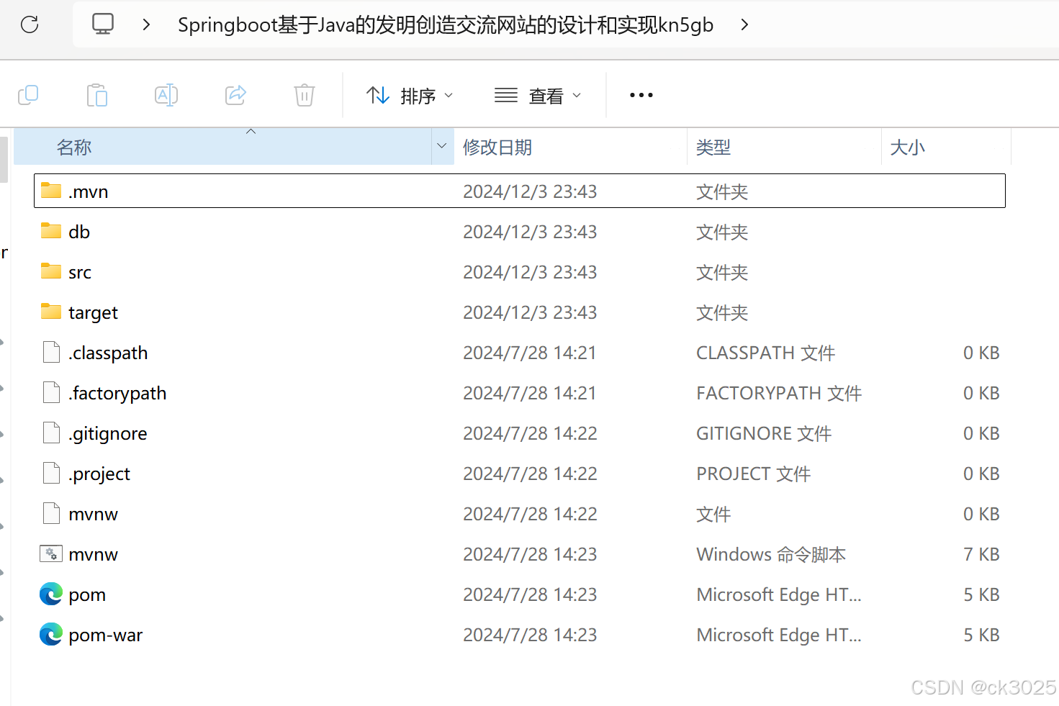
Task: Open the 名称 column filter dropdown arrow
Action: tap(442, 147)
